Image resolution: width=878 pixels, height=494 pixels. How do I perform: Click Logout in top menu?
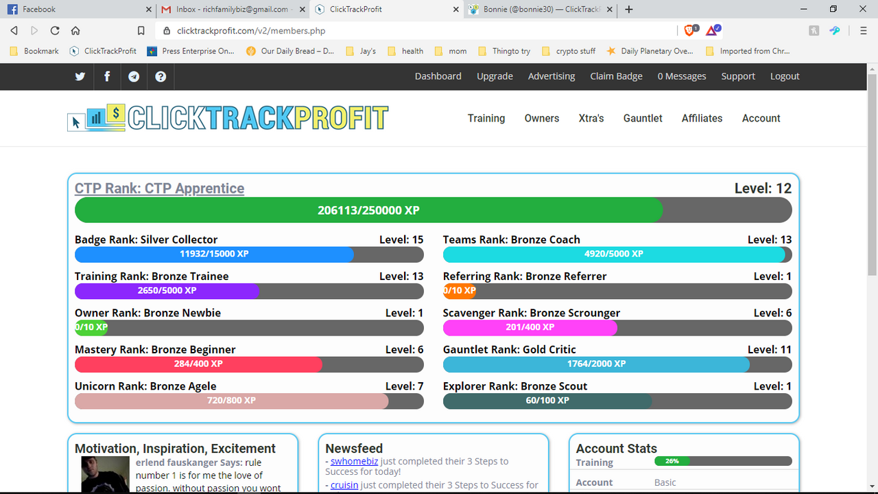785,76
